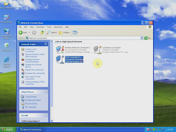Open Recycle Bin desktop icon
The width and height of the screenshot is (176, 132).
click(x=7, y=47)
